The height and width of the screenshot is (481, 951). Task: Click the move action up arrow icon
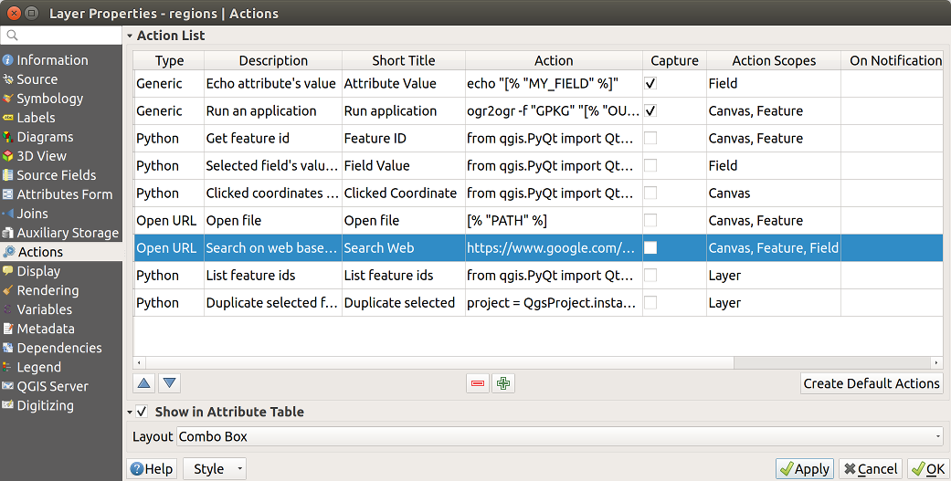[144, 383]
